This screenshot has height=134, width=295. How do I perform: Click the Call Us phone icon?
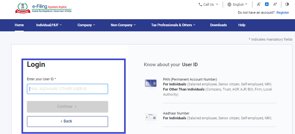pos(200,4)
